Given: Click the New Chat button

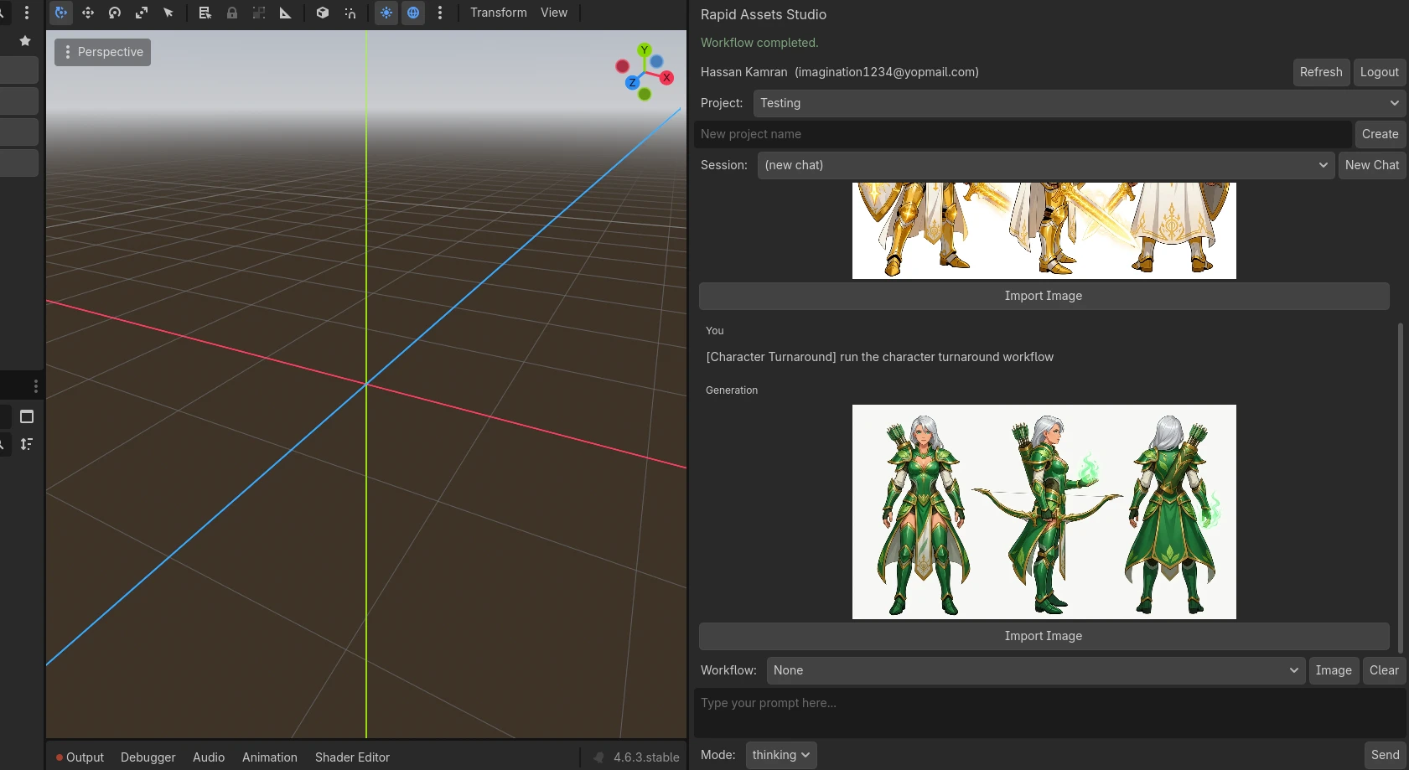Looking at the screenshot, I should click(x=1372, y=165).
